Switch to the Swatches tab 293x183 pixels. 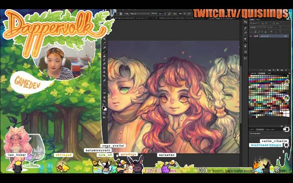262,73
